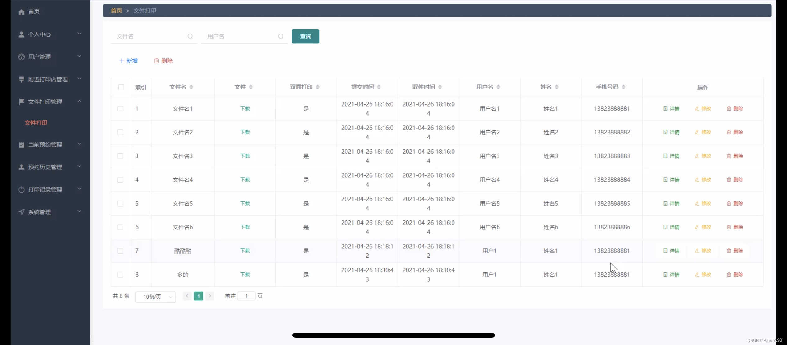Expand 当前预约管理 menu chevron
The image size is (787, 345).
(x=79, y=144)
